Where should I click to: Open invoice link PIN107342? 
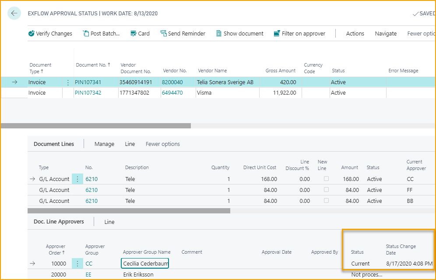click(x=88, y=93)
